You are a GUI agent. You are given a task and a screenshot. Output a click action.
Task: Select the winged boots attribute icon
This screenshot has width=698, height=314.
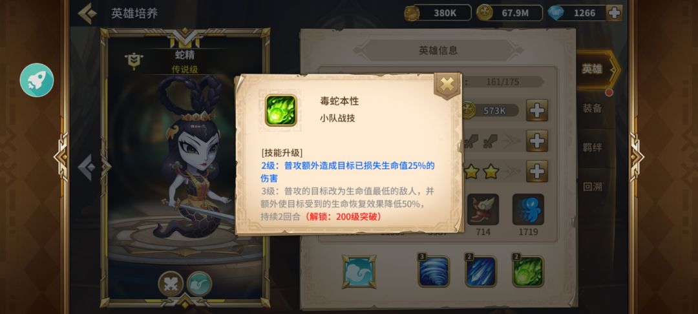483,209
